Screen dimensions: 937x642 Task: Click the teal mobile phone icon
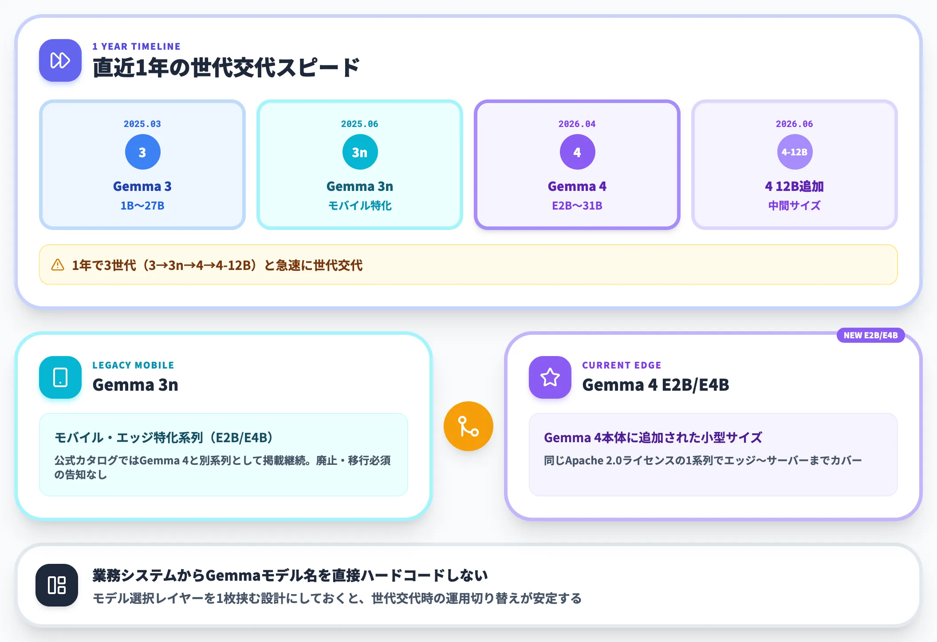point(60,377)
